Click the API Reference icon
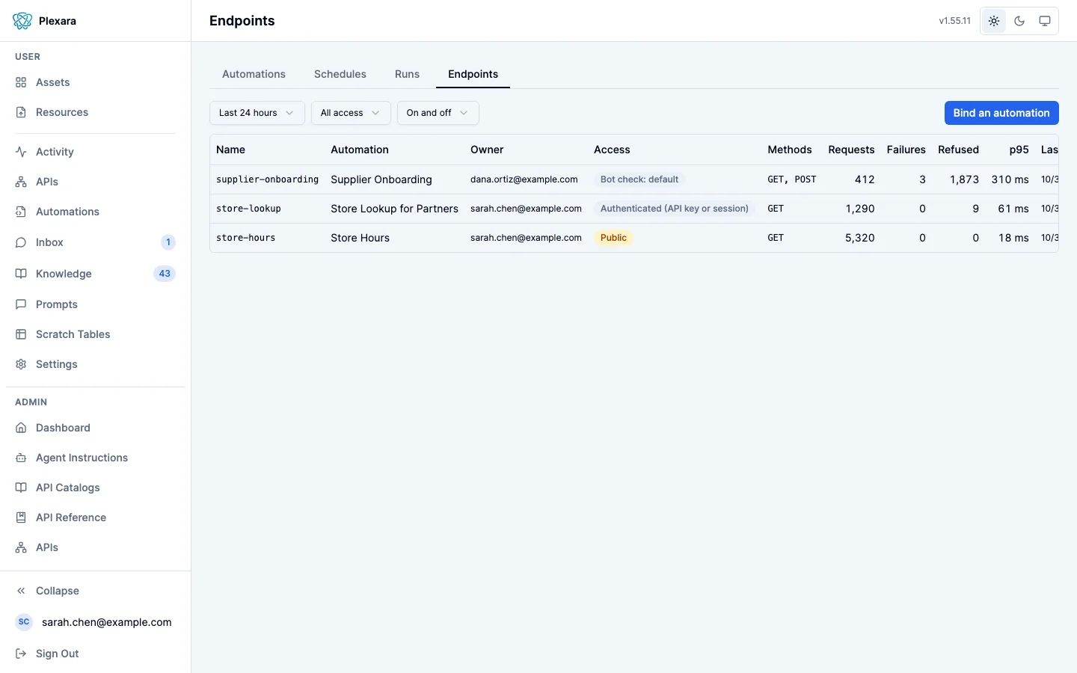The image size is (1077, 673). (x=21, y=517)
